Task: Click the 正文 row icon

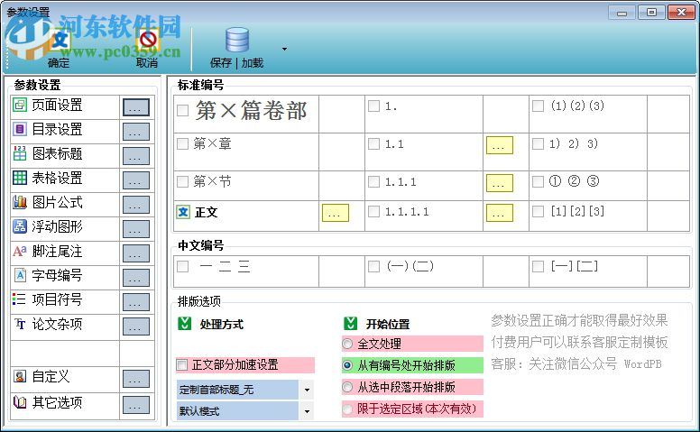Action: point(183,212)
